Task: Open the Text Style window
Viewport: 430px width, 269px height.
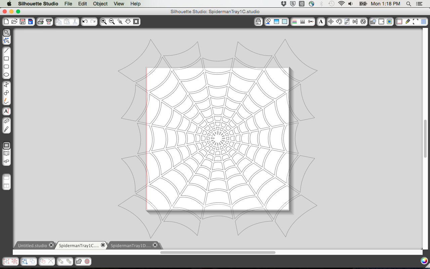Action: pyautogui.click(x=321, y=22)
